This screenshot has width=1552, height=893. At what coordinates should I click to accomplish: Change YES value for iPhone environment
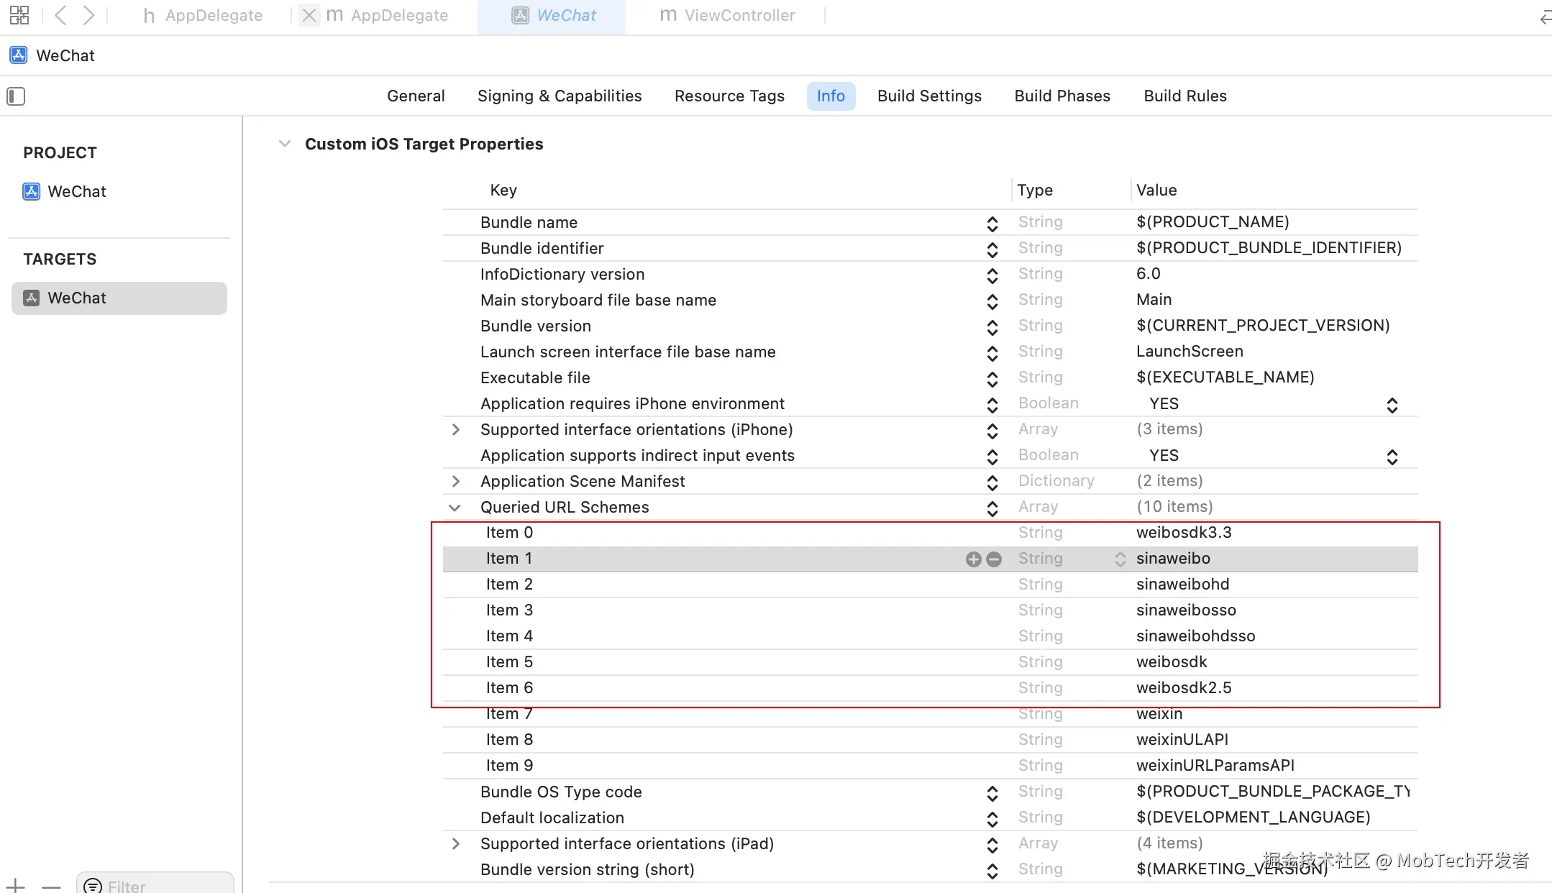tap(1392, 406)
